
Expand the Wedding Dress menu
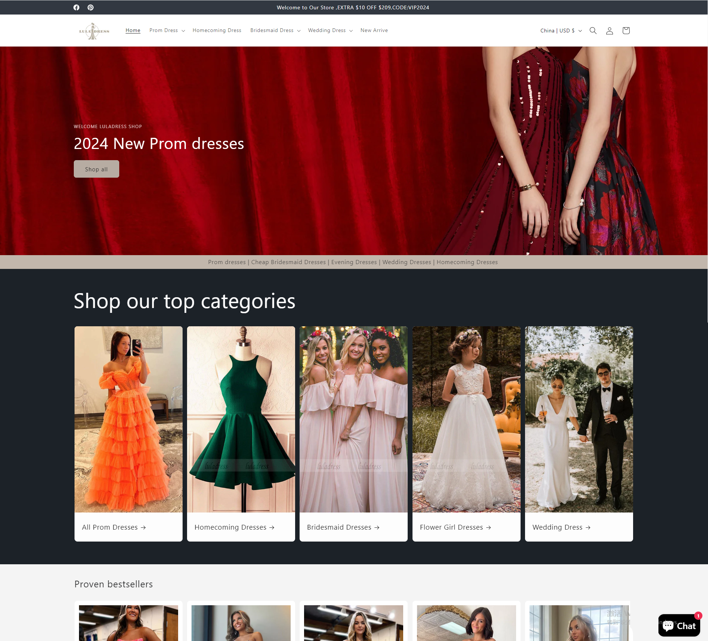(x=330, y=31)
